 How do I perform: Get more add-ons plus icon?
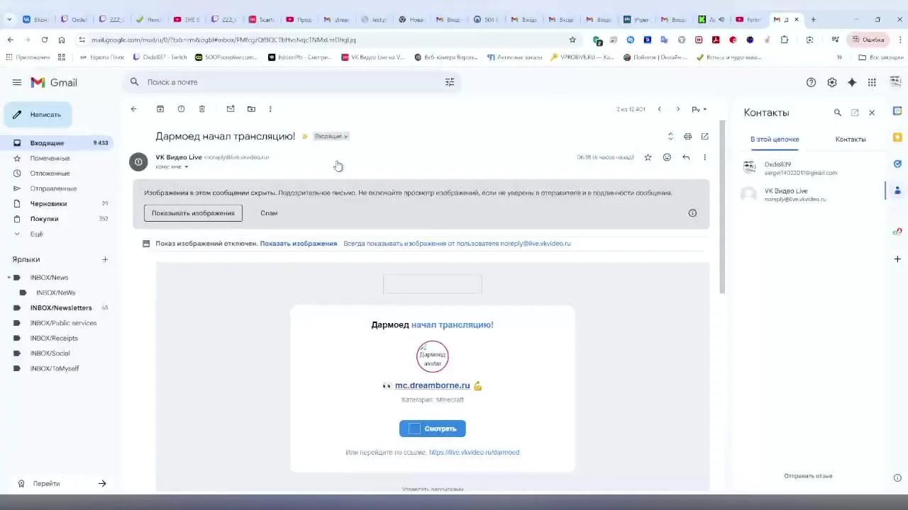point(897,259)
